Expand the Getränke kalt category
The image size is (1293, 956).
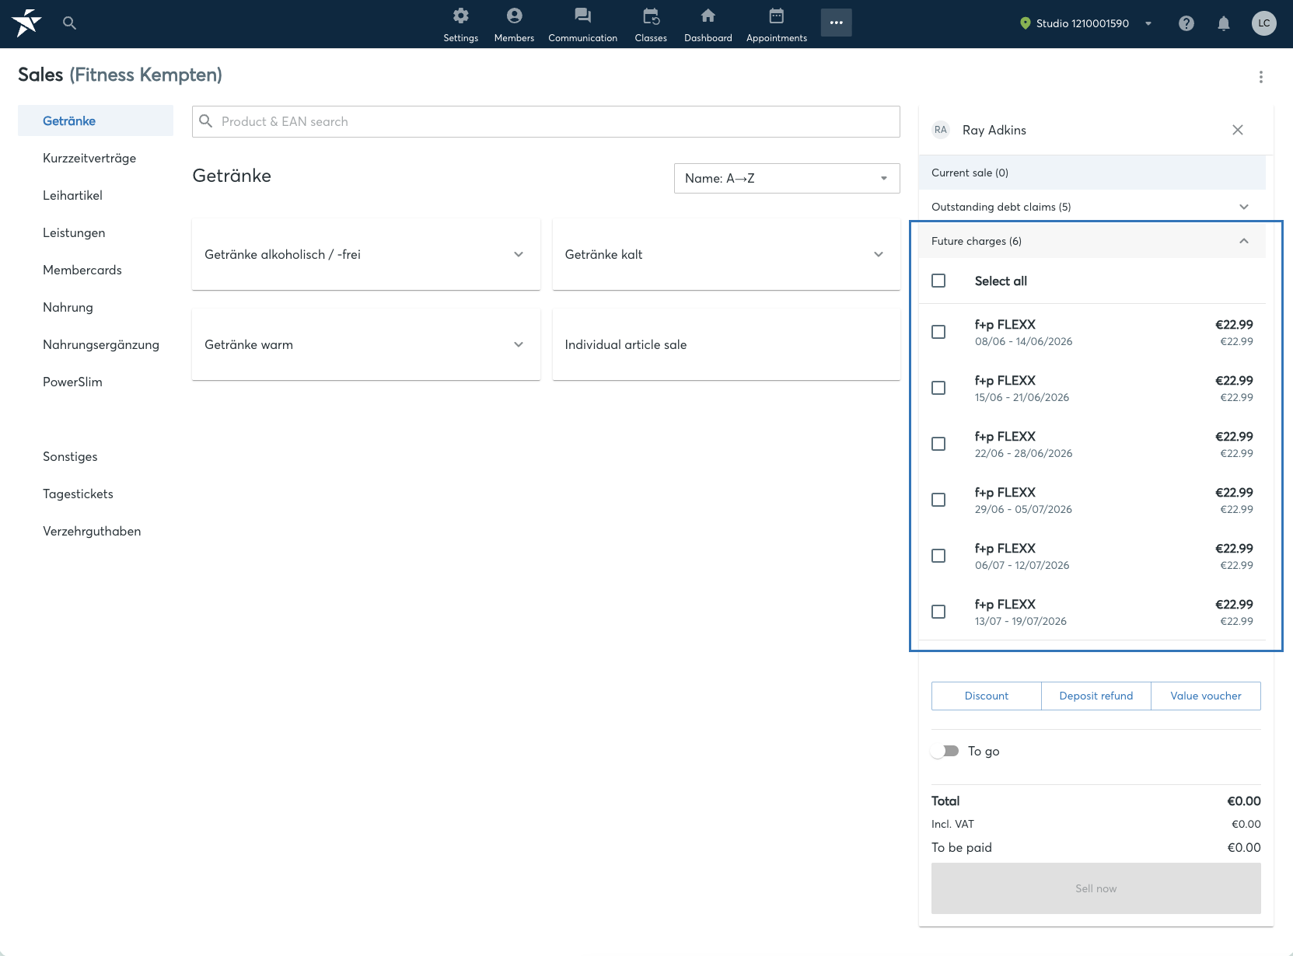(x=726, y=254)
